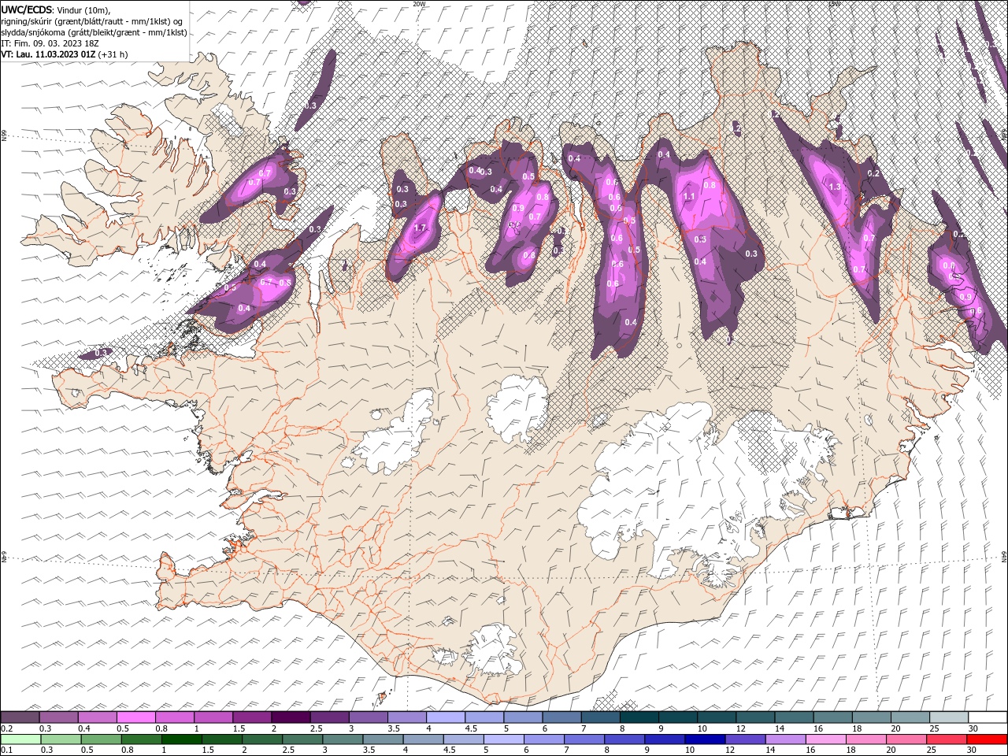The image size is (1008, 756).
Task: Click the 1.3 precipitation value on the map
Action: [836, 187]
